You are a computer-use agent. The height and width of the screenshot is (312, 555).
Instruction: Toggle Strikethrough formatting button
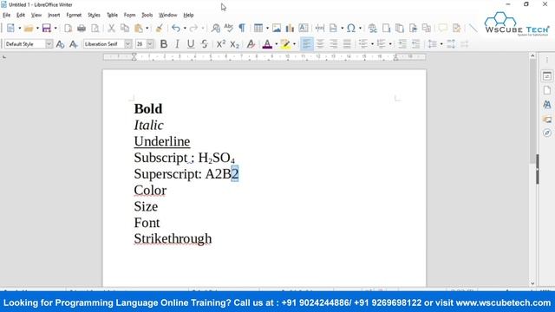click(x=205, y=44)
